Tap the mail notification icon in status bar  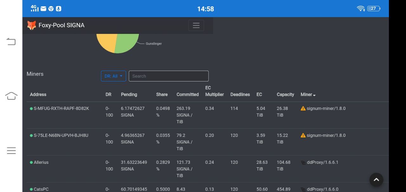pos(43,9)
